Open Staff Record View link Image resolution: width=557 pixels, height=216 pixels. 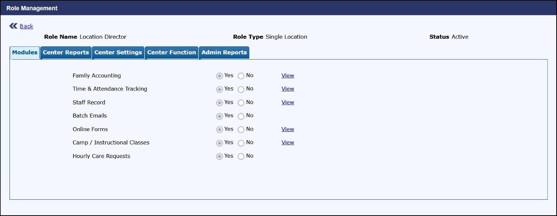click(x=288, y=102)
